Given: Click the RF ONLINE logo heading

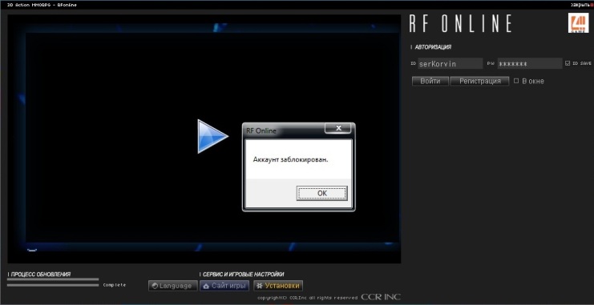Looking at the screenshot, I should coord(461,23).
